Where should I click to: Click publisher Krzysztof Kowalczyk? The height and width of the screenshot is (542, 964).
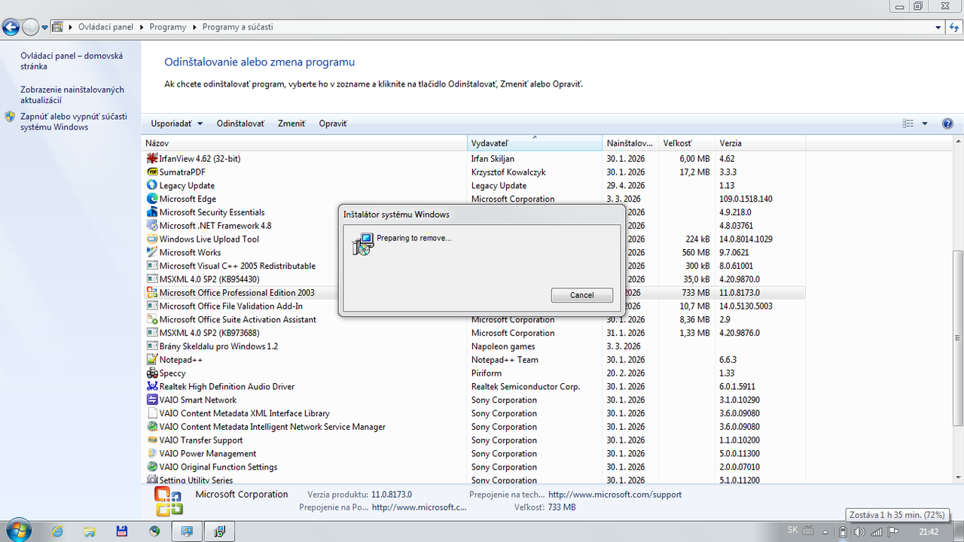click(x=508, y=172)
